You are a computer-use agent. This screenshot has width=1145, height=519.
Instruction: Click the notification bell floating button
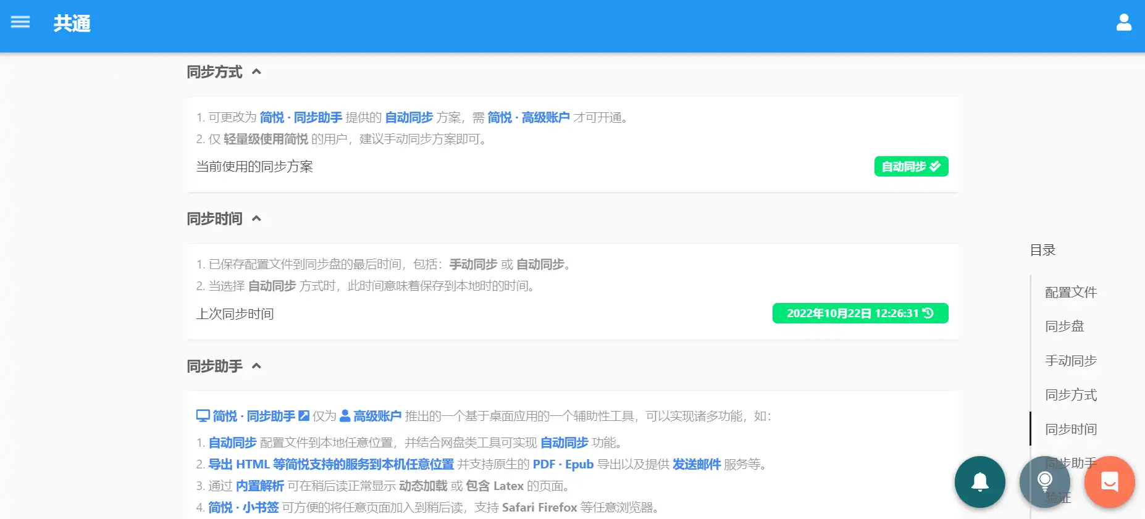980,482
